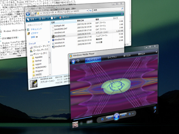Click the Windows Media Player title icon
Image resolution: width=179 pixels, height=134 pixels.
(71, 56)
